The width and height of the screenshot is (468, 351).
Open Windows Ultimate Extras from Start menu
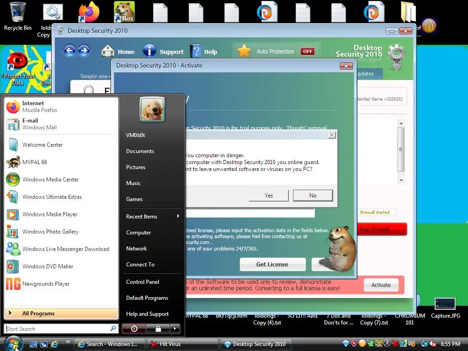(x=61, y=197)
